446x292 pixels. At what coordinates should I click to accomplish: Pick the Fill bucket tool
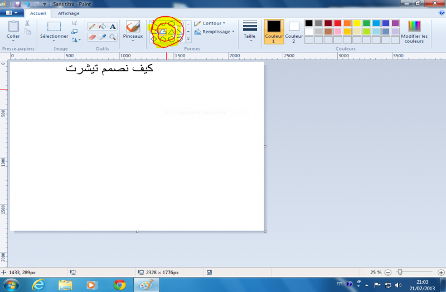(103, 26)
